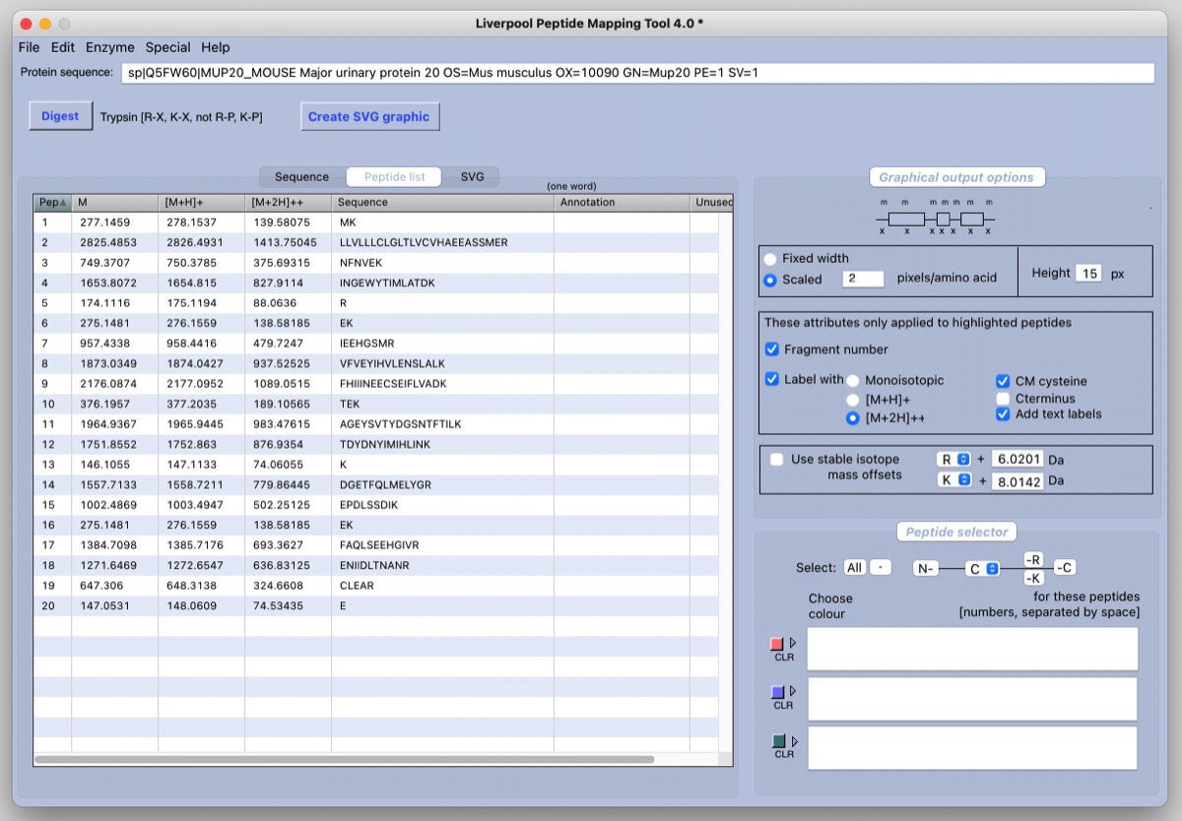The height and width of the screenshot is (821, 1182).
Task: Click the -R residue selector button
Action: coord(1033,559)
